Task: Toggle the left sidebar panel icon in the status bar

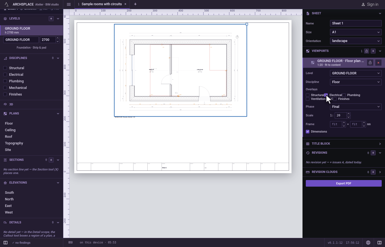Action: pyautogui.click(x=5, y=243)
